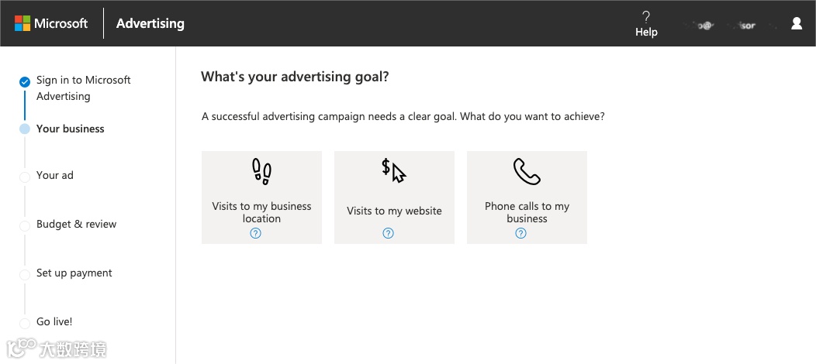The width and height of the screenshot is (816, 364).
Task: Select the completed sign-in step checkmark
Action: coord(25,81)
